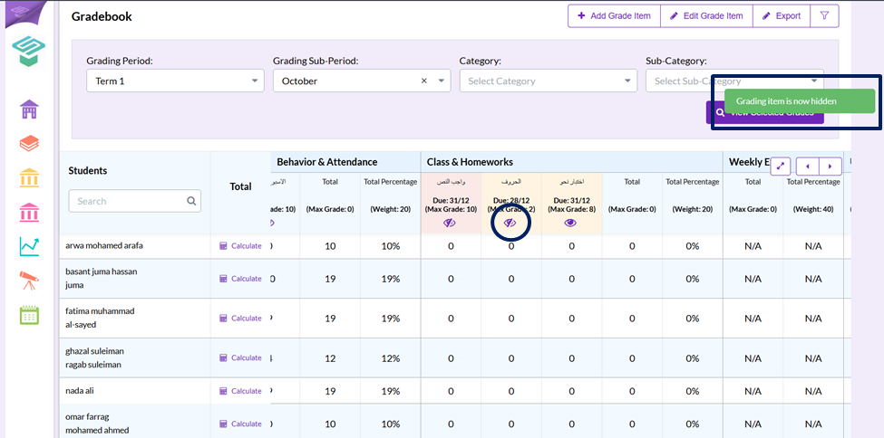Select student name basant juma hassan juma
This screenshot has height=438, width=884.
click(x=102, y=278)
